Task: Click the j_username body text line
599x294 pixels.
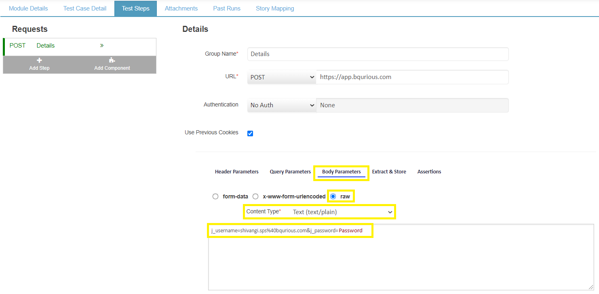Action: [287, 231]
